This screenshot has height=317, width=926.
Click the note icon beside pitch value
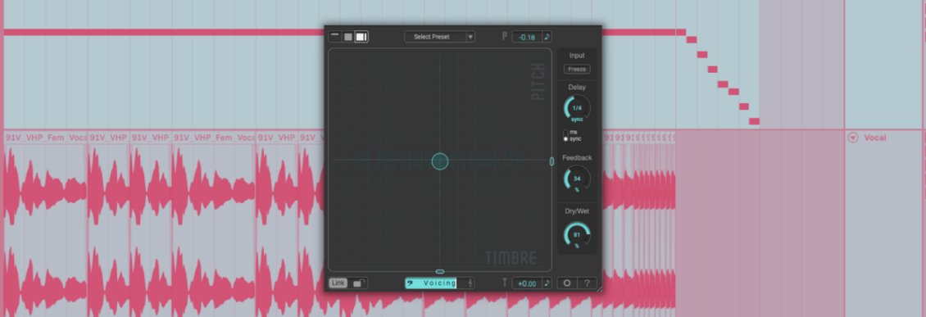point(547,37)
